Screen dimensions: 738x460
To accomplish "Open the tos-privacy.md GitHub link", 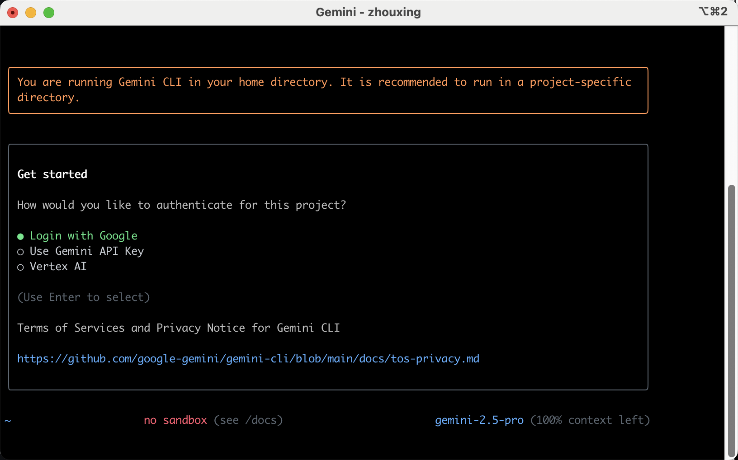I will click(248, 359).
